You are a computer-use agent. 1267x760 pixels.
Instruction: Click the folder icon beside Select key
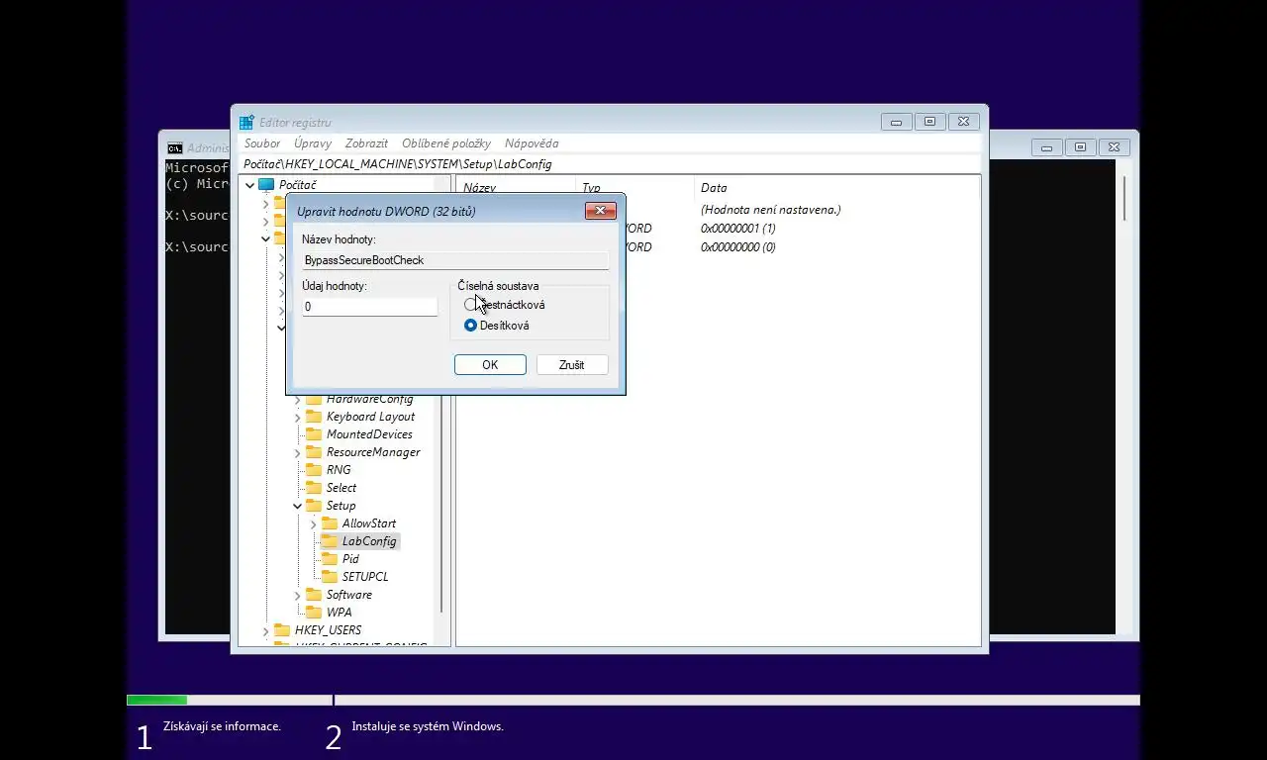314,488
